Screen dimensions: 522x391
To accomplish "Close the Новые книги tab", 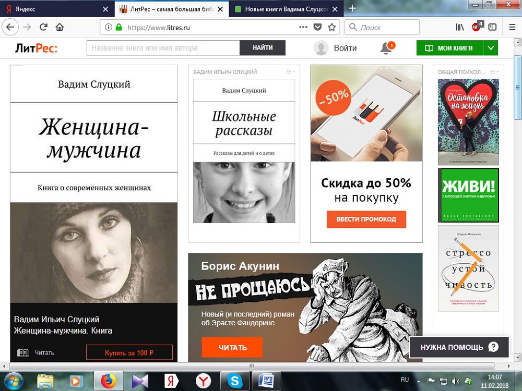I will (x=335, y=9).
